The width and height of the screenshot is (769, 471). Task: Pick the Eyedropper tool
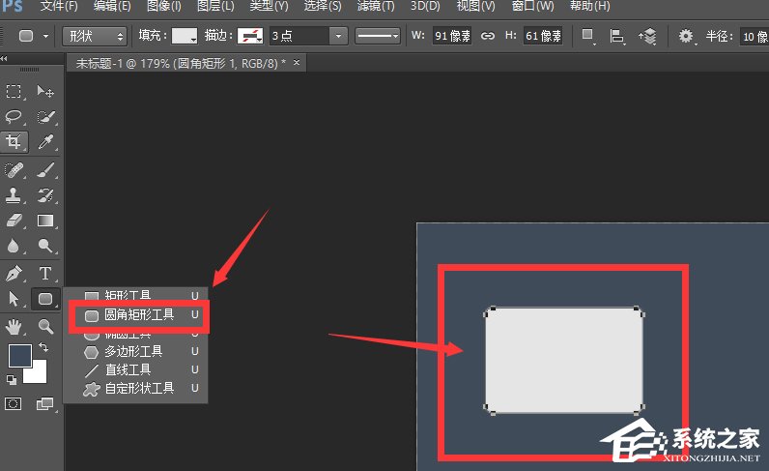[x=44, y=143]
